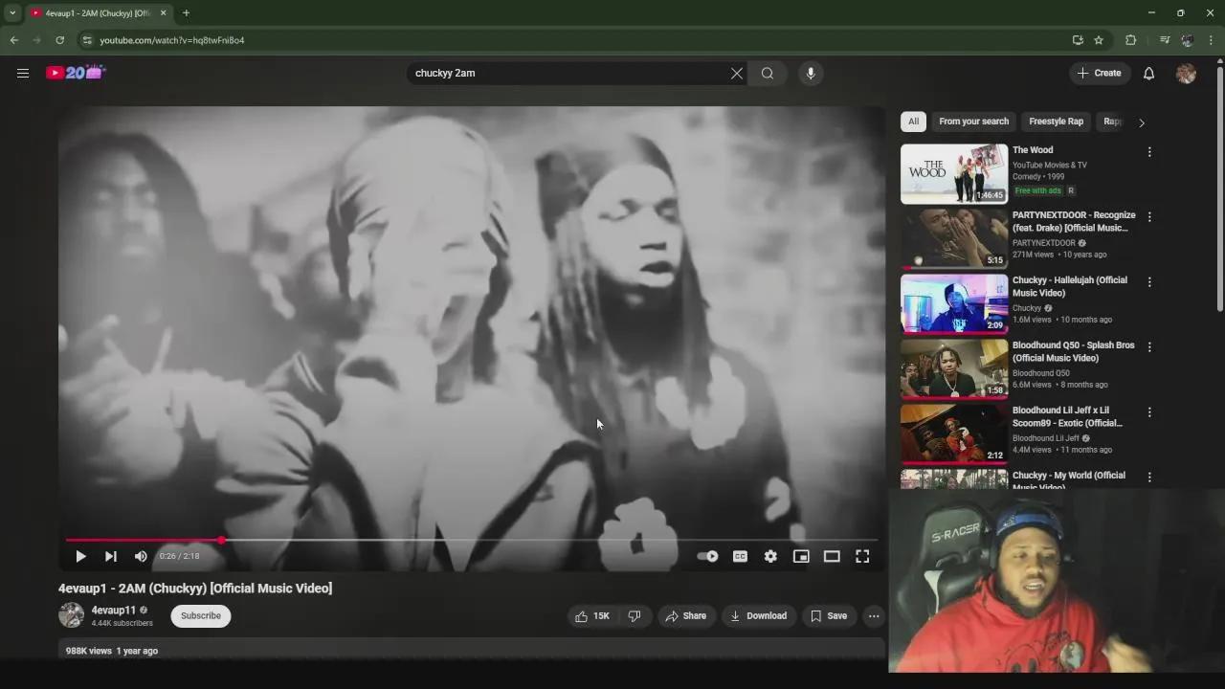The width and height of the screenshot is (1225, 689).
Task: Share the video
Action: [x=686, y=616]
